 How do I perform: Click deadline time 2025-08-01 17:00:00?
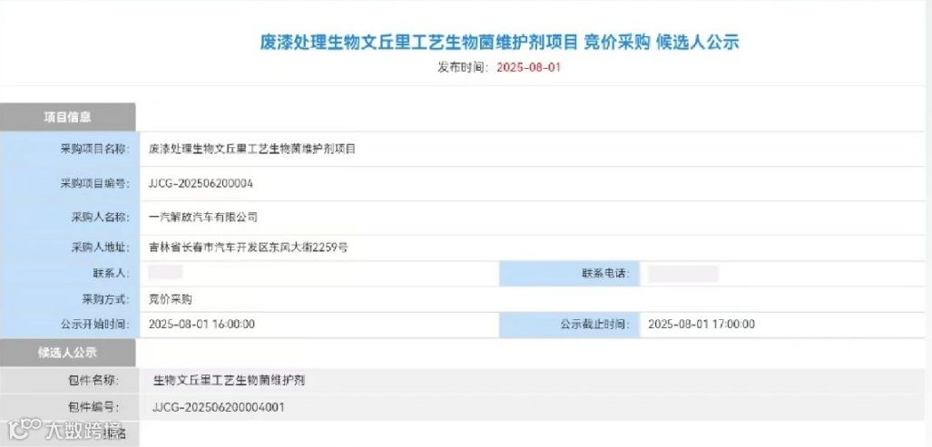(x=701, y=324)
